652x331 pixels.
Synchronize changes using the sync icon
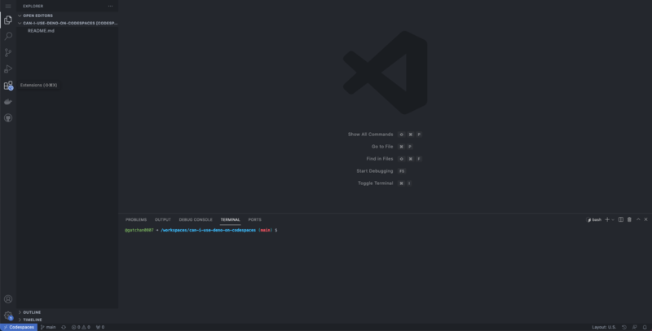tap(64, 327)
